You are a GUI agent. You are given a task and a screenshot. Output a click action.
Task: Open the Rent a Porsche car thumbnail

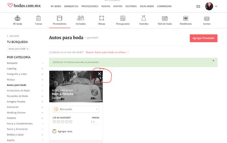pos(76,86)
